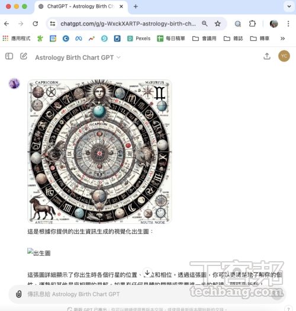This screenshot has width=296, height=311.
Task: Open the tab search dropdown arrow
Action: [289, 7]
